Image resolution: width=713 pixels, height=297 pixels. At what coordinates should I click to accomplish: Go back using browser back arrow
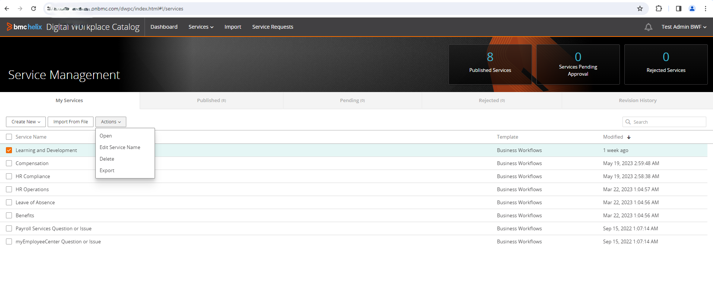(7, 9)
